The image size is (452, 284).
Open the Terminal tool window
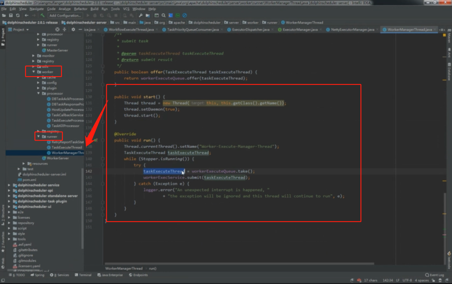point(83,275)
